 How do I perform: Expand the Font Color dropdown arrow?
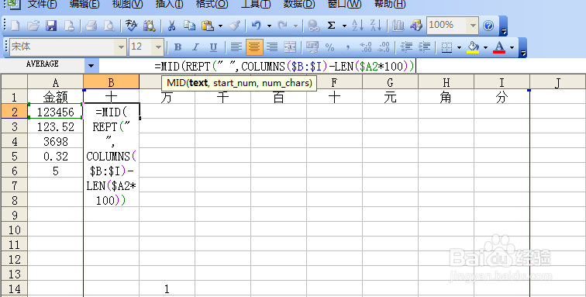[512, 47]
